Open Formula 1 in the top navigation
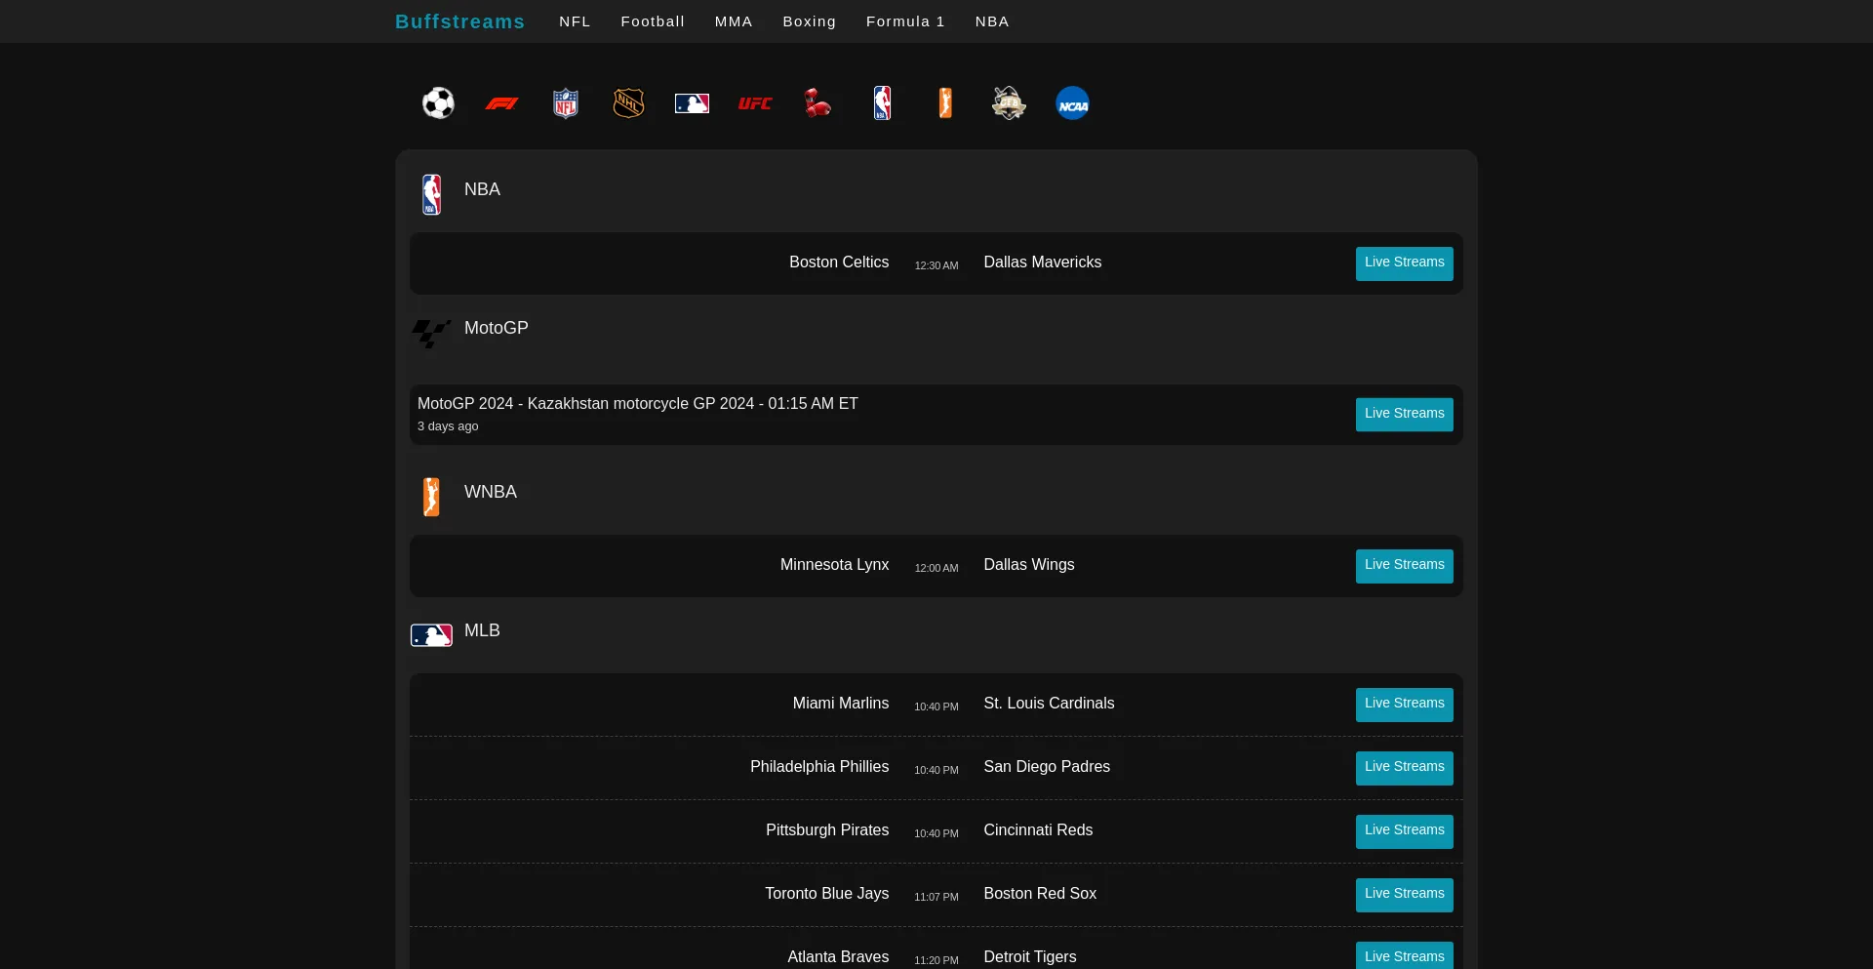 pos(905,21)
